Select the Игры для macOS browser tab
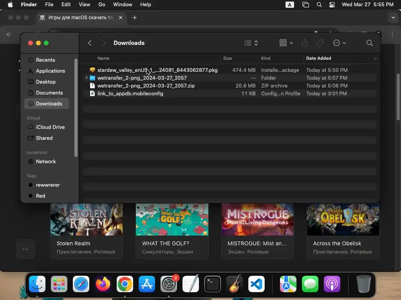The width and height of the screenshot is (401, 300). point(81,18)
